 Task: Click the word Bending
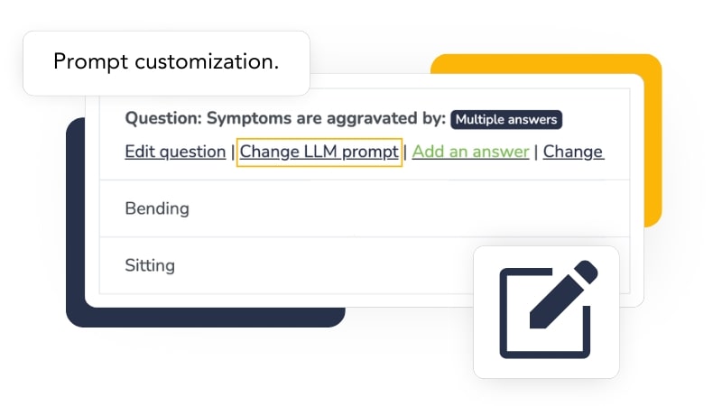tap(157, 208)
